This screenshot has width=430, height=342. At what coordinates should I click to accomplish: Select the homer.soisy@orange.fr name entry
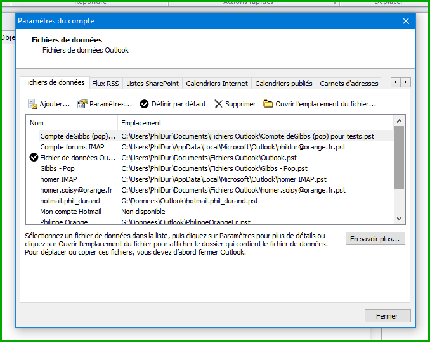76,190
